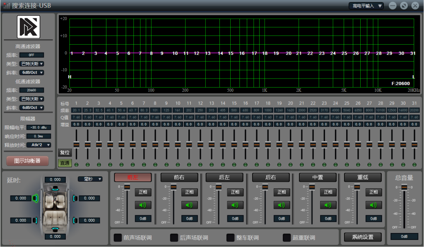This screenshot has height=247, width=424.
Task: Mute the 后右 channel speaker icon
Action: (x=282, y=205)
